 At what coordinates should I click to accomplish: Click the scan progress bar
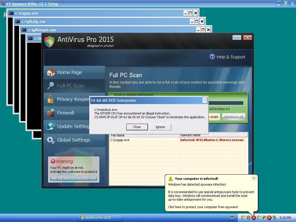(226, 103)
